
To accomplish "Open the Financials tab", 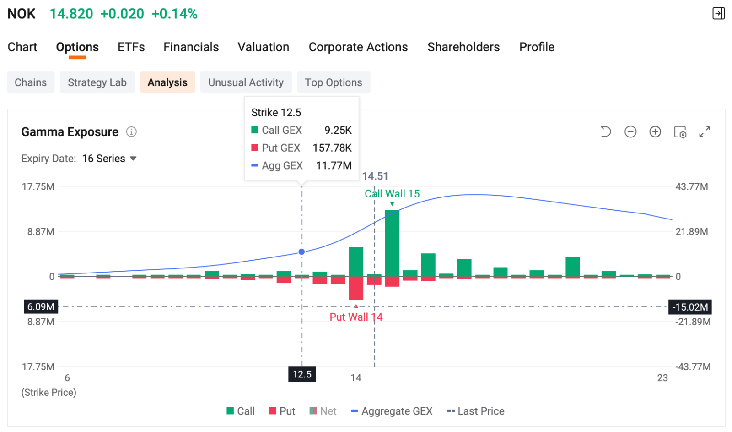I will point(191,47).
